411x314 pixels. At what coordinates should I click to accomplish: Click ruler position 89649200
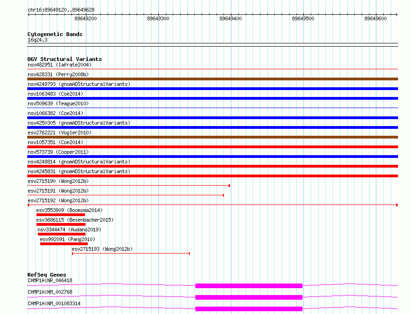86,18
